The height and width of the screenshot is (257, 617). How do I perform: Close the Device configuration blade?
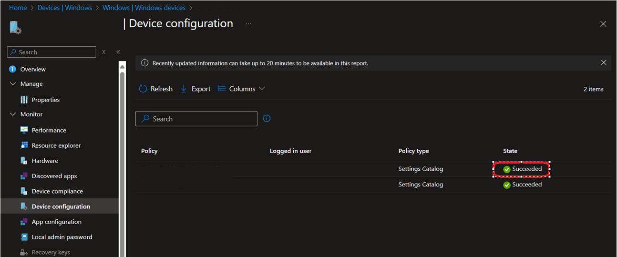click(x=603, y=24)
